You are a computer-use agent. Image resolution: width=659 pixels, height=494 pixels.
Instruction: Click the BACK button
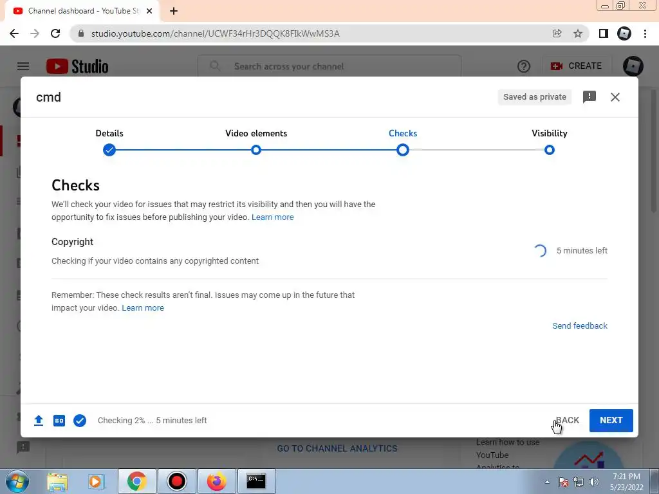tap(568, 421)
